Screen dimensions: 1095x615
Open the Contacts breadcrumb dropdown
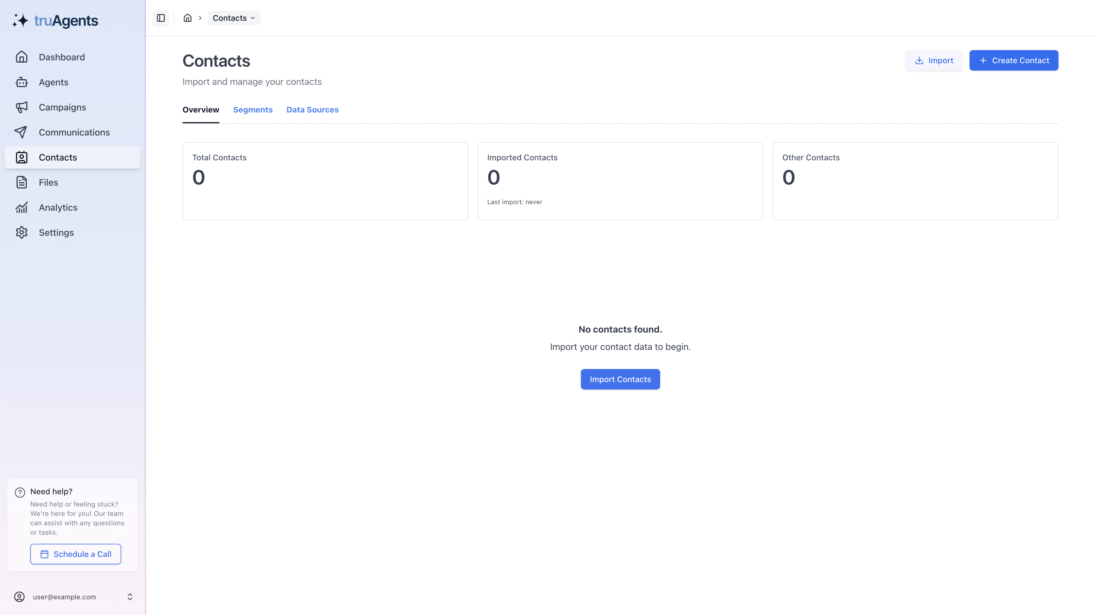[x=233, y=18]
